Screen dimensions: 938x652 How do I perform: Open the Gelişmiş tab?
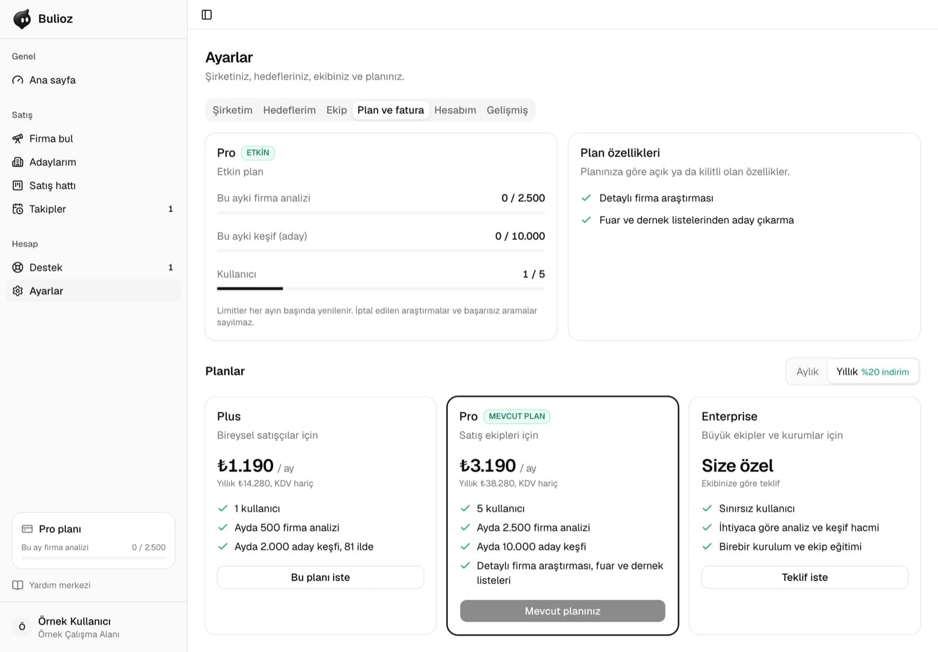coord(507,110)
